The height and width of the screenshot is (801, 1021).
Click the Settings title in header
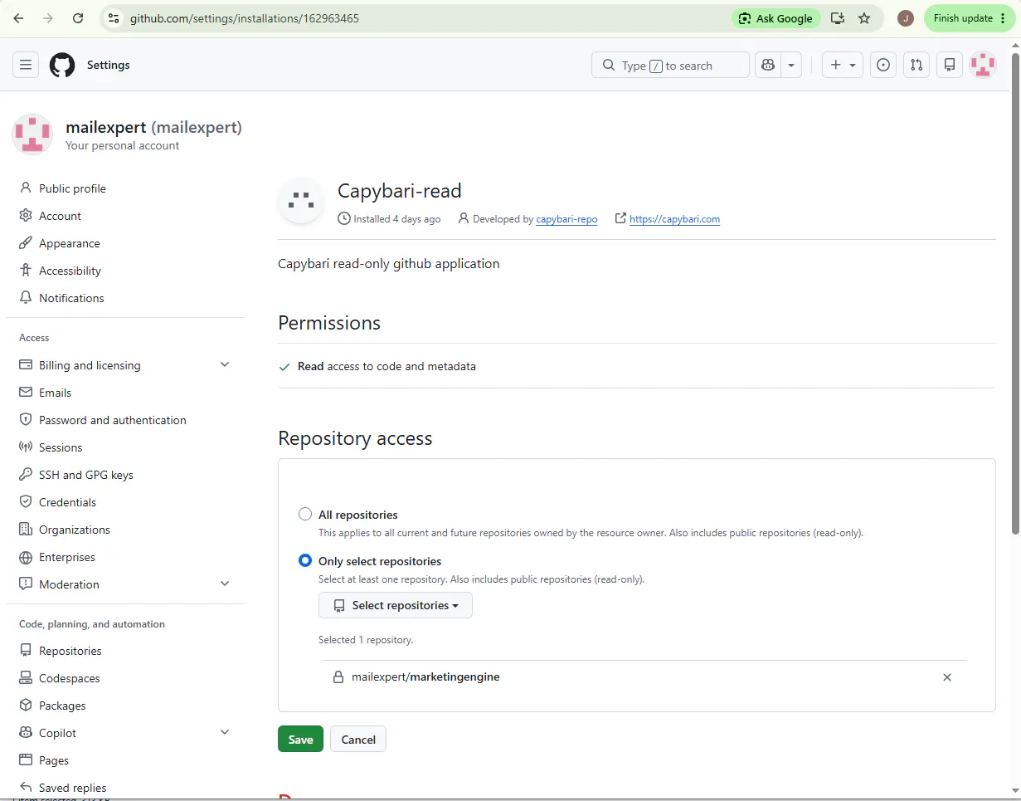click(x=109, y=65)
